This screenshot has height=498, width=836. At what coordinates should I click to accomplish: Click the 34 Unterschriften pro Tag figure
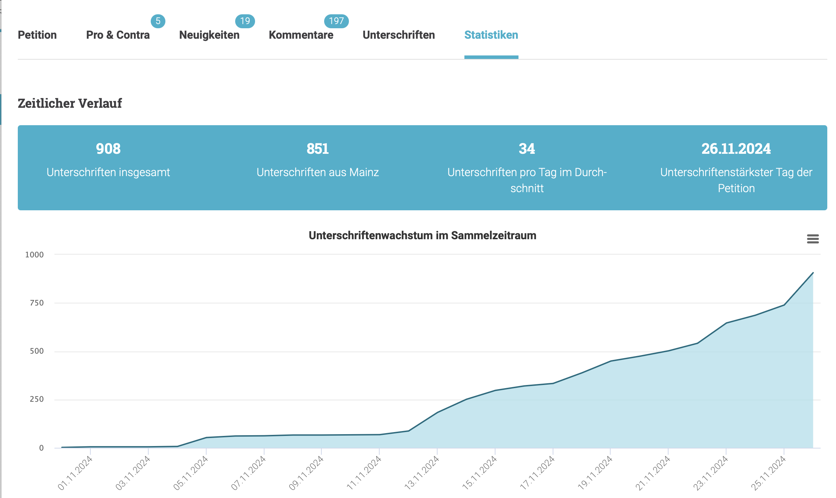527,149
